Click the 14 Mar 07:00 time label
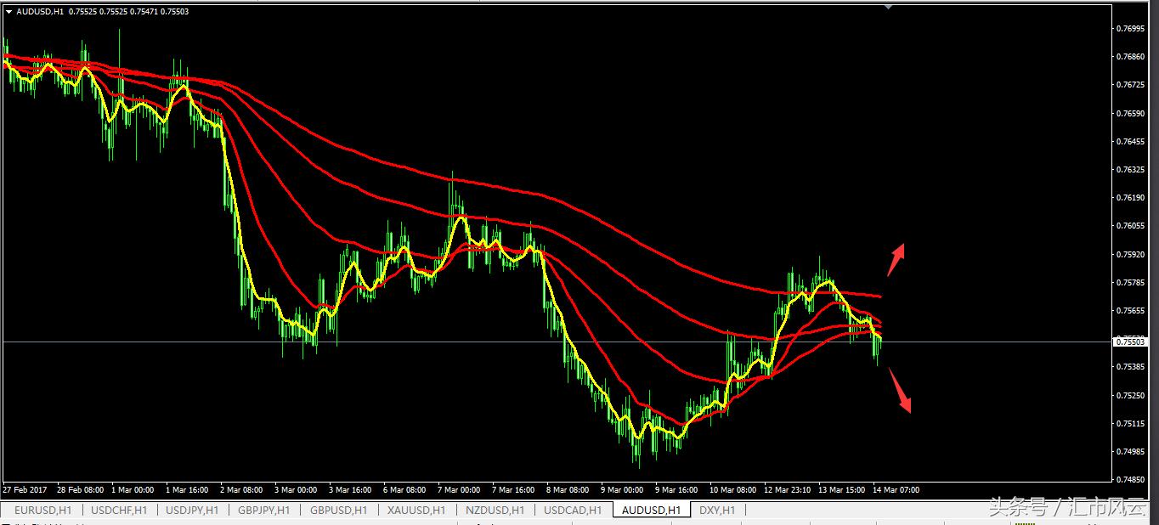 (x=896, y=489)
